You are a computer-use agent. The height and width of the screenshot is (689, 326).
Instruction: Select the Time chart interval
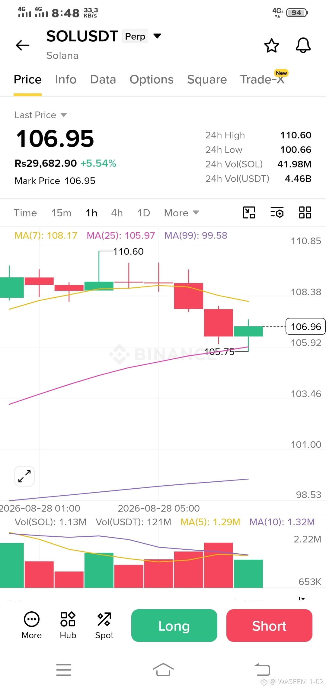click(x=25, y=213)
